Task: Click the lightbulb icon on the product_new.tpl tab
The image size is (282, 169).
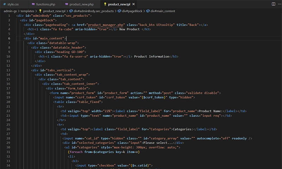Action: (105, 4)
